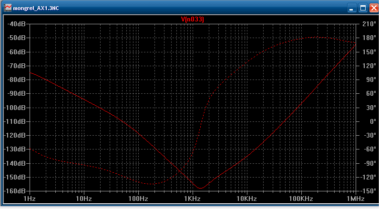Close the mongrel_AX1.3NC plot window
The width and height of the screenshot is (379, 209).
click(374, 8)
